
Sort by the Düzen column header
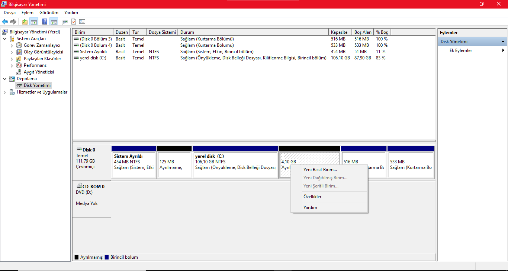[x=122, y=32]
